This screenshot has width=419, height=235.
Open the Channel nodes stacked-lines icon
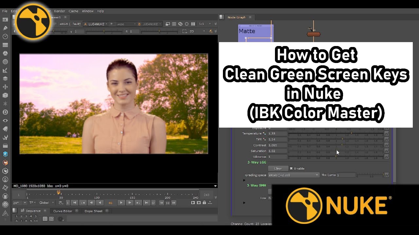(5, 45)
